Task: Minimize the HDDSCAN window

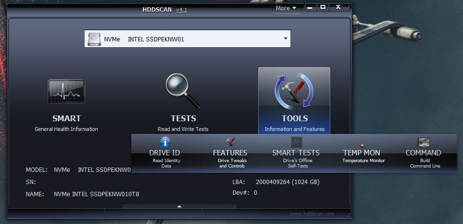Action: tap(310, 7)
